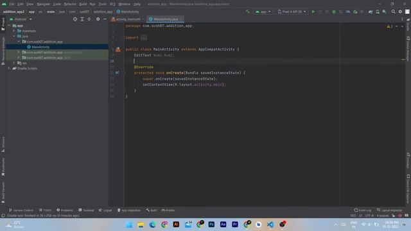The image size is (411, 231).
Task: Open the app run configuration dropdown
Action: 263,12
